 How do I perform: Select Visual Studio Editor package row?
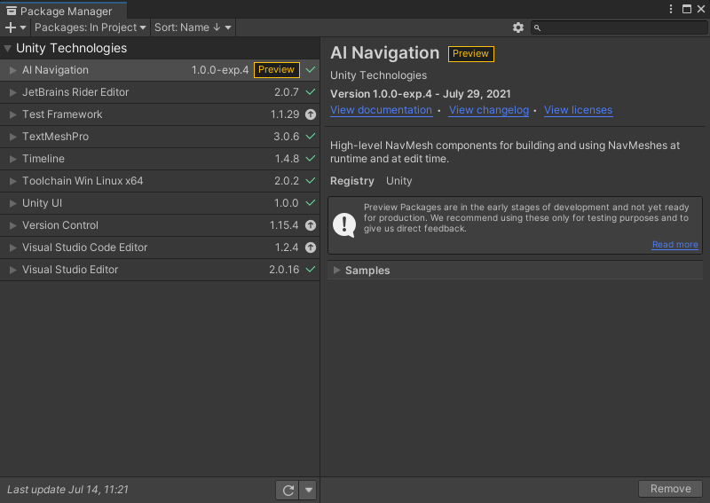[160, 270]
